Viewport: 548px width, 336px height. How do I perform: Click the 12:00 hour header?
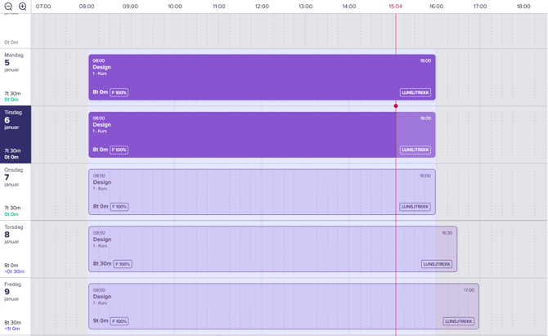point(262,7)
